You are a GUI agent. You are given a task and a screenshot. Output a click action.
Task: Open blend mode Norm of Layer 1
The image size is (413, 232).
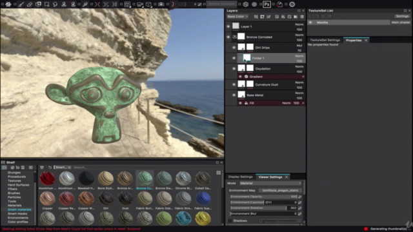click(299, 24)
